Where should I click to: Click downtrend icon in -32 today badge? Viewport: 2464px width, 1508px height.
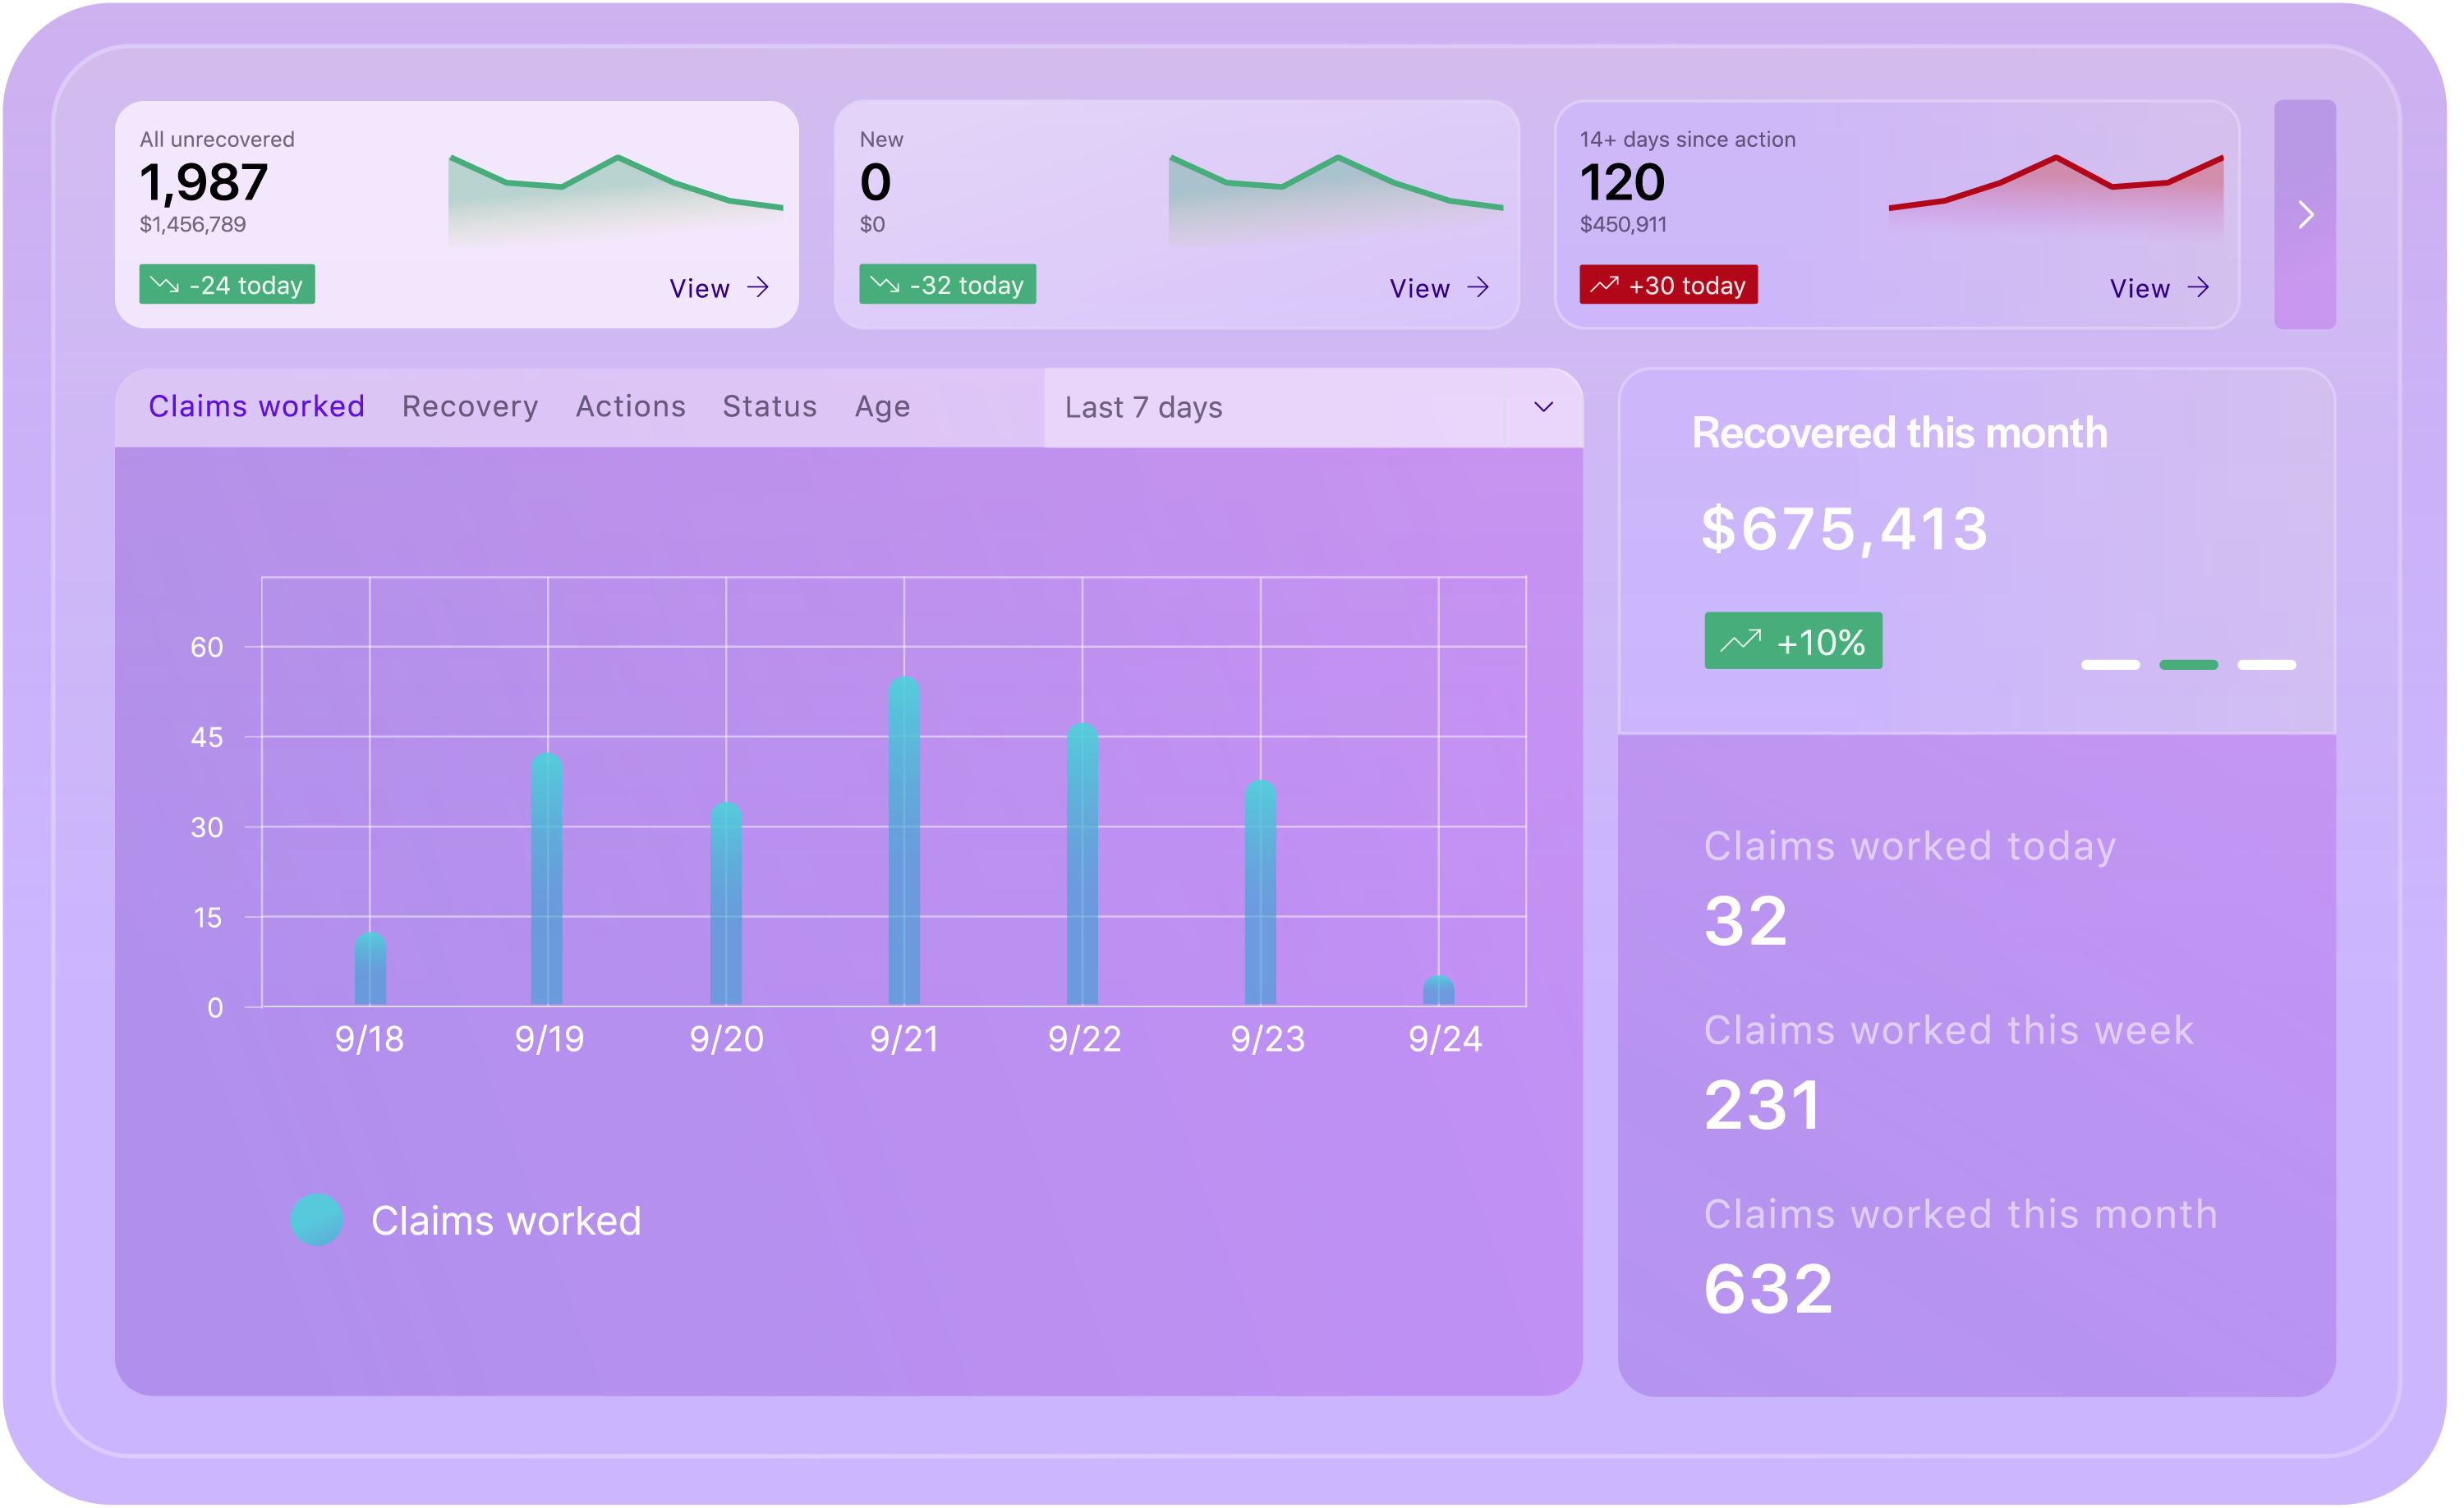(885, 285)
